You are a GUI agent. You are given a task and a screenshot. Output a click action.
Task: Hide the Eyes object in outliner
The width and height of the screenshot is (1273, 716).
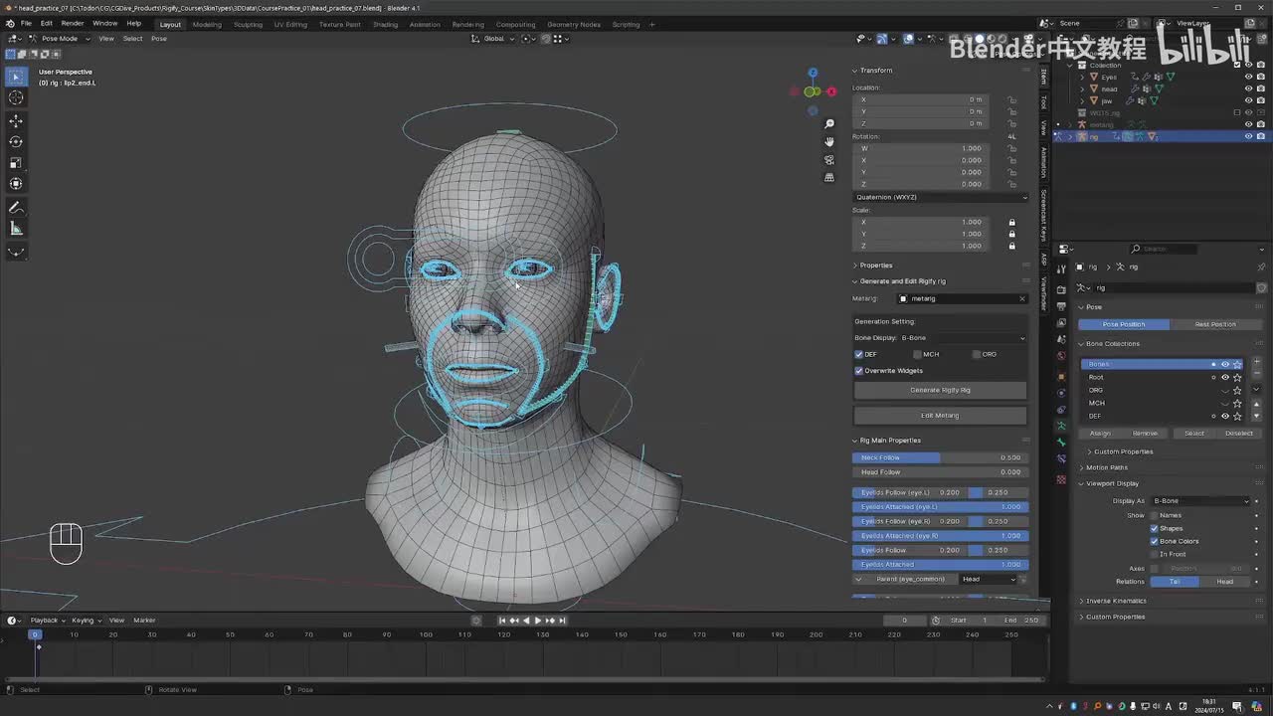coord(1248,77)
